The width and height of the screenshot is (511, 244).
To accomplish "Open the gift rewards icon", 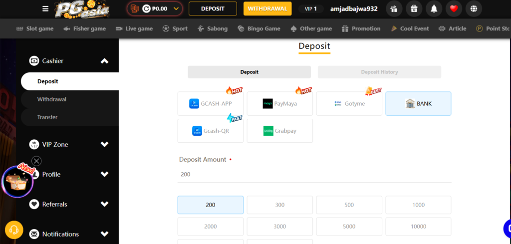I will coord(394,9).
